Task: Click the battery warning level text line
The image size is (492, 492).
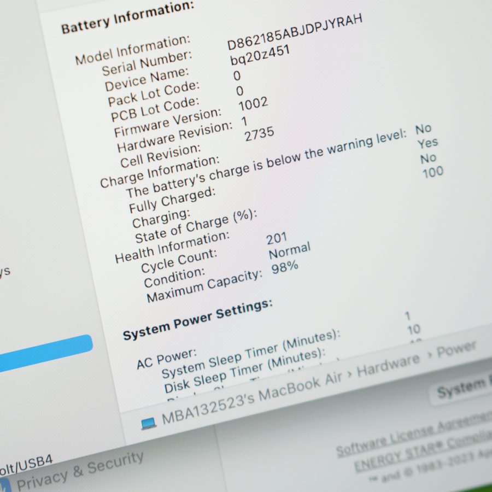Action: pos(266,163)
